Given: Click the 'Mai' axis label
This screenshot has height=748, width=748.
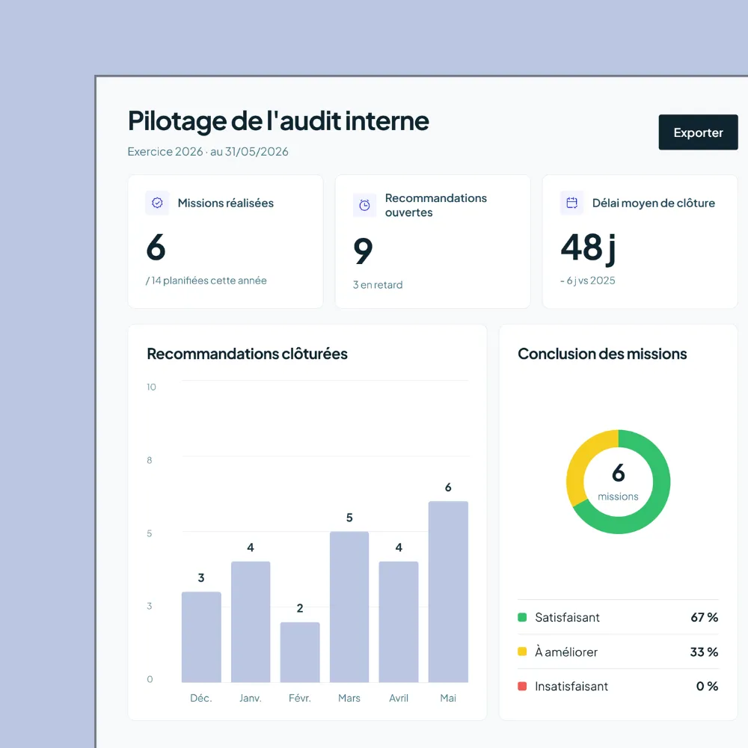Looking at the screenshot, I should pos(448,698).
